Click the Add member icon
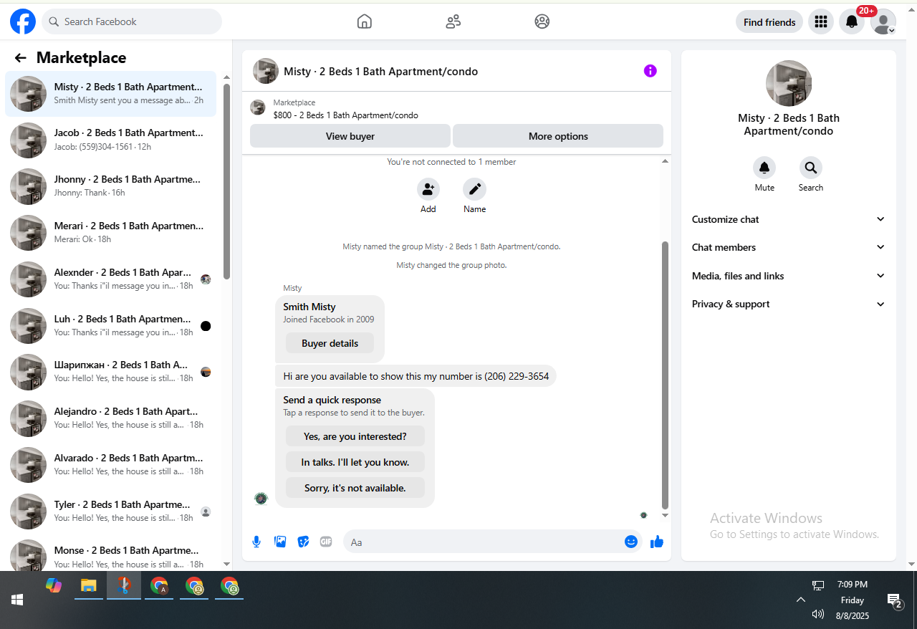 tap(428, 189)
